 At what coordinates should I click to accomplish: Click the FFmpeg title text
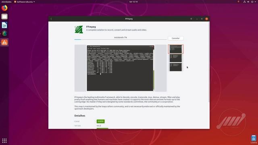click(91, 27)
